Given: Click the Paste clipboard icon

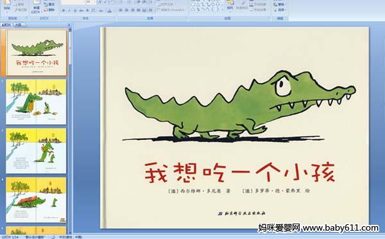Looking at the screenshot, I should [7, 5].
